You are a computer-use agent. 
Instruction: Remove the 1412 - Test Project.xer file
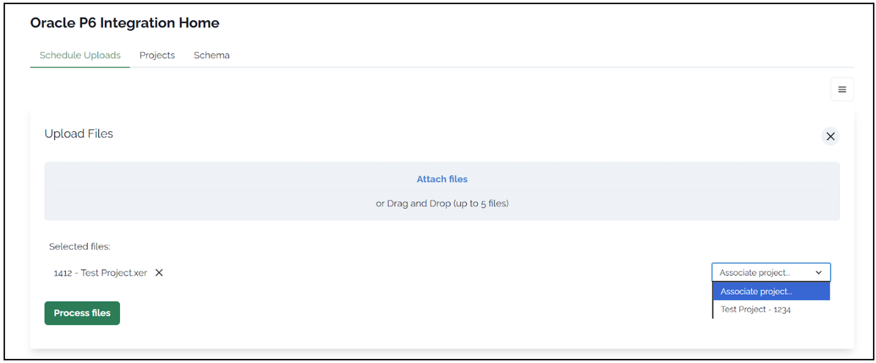(x=159, y=273)
